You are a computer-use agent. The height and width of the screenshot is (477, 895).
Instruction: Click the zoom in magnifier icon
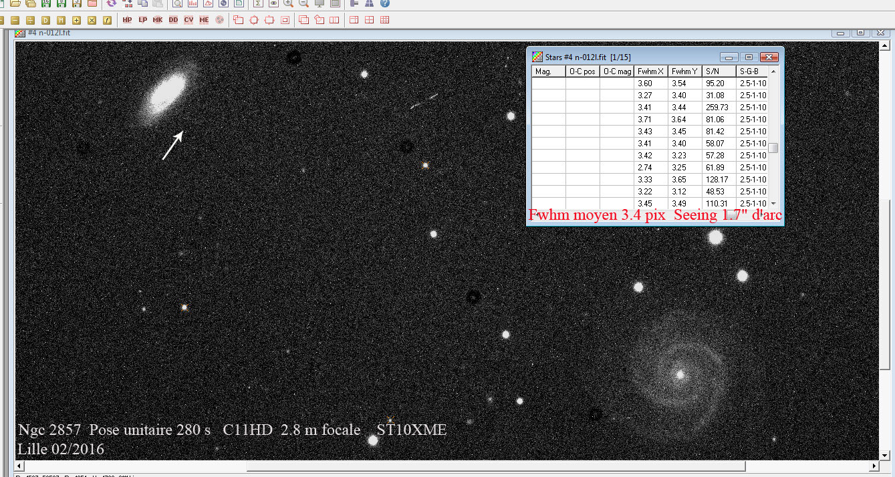pos(288,3)
